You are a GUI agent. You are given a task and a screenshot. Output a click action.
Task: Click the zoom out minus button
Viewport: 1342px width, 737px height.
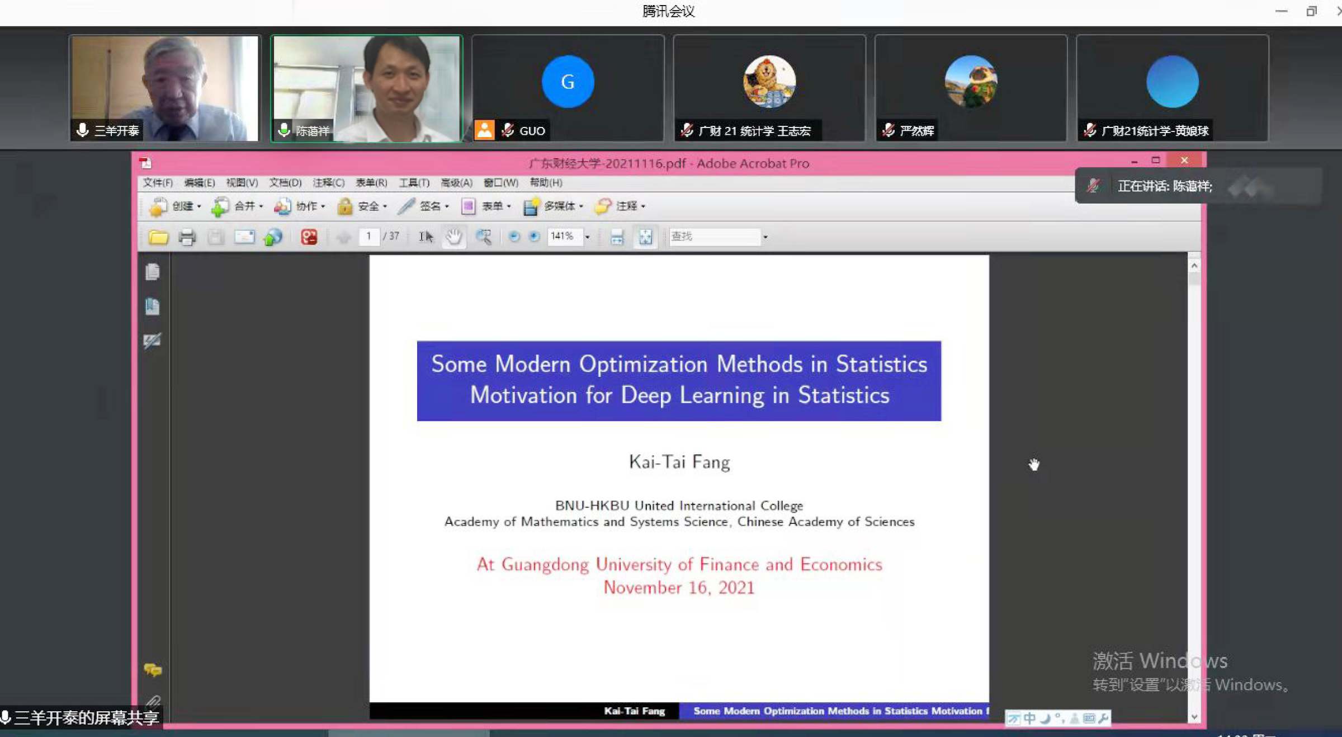point(514,237)
